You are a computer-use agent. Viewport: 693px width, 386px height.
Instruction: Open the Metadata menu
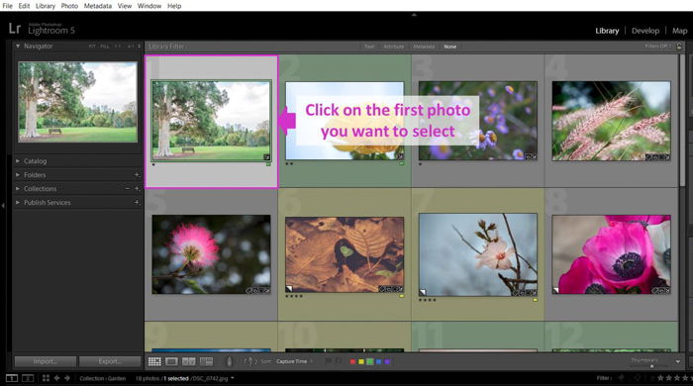98,6
